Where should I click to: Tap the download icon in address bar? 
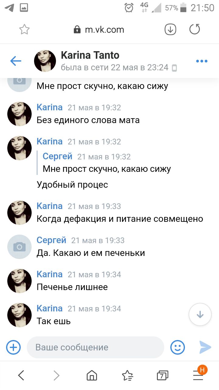pyautogui.click(x=170, y=30)
